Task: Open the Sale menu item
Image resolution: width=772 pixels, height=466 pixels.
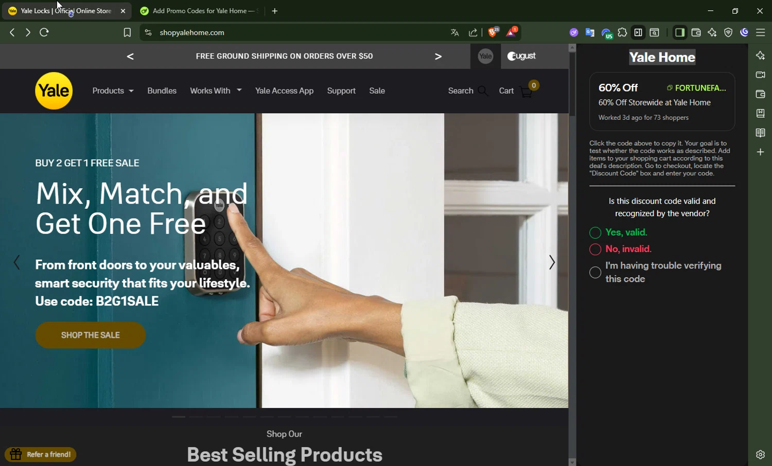Action: [377, 91]
